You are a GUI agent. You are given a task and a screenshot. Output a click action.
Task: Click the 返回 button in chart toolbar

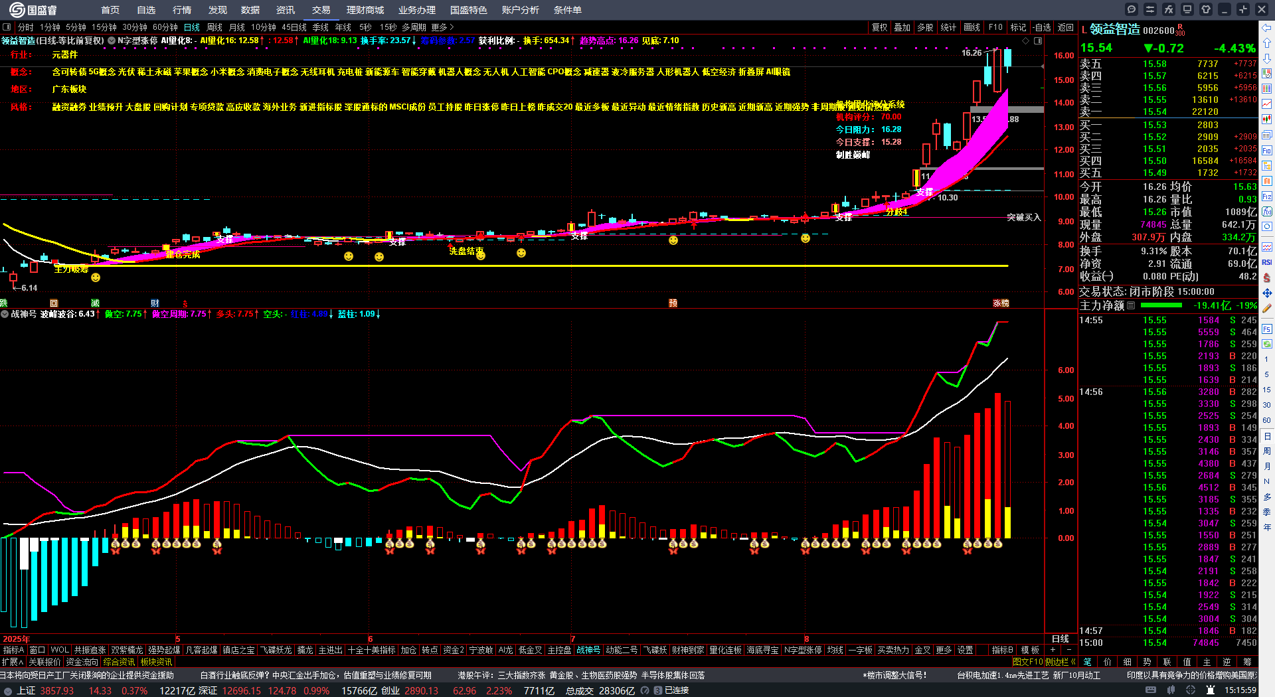(x=1066, y=27)
